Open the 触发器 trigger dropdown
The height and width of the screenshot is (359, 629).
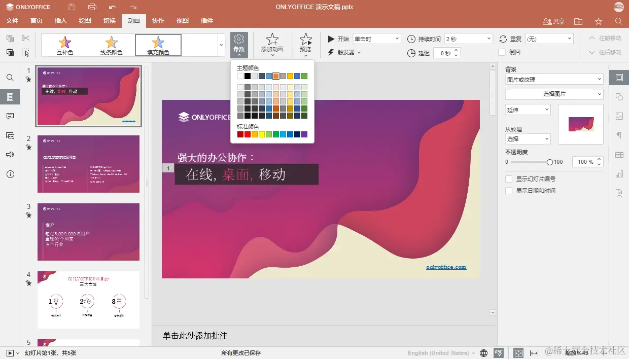pyautogui.click(x=344, y=52)
